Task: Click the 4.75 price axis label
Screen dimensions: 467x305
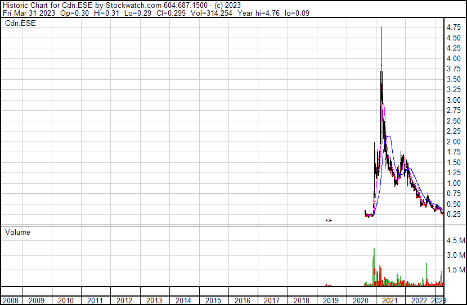Action: pos(454,27)
